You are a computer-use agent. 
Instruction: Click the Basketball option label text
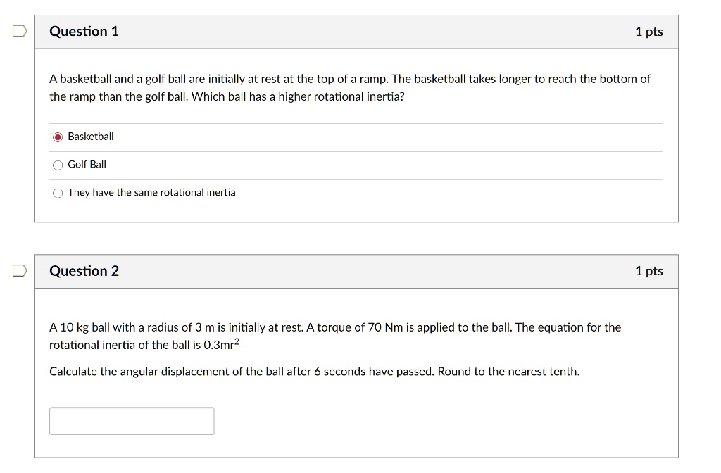tap(90, 137)
